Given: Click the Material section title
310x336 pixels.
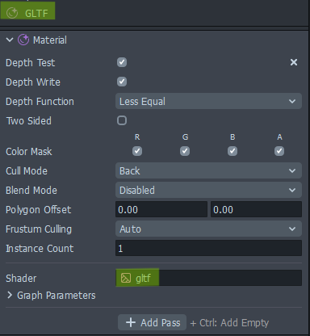Looking at the screenshot, I should click(50, 40).
